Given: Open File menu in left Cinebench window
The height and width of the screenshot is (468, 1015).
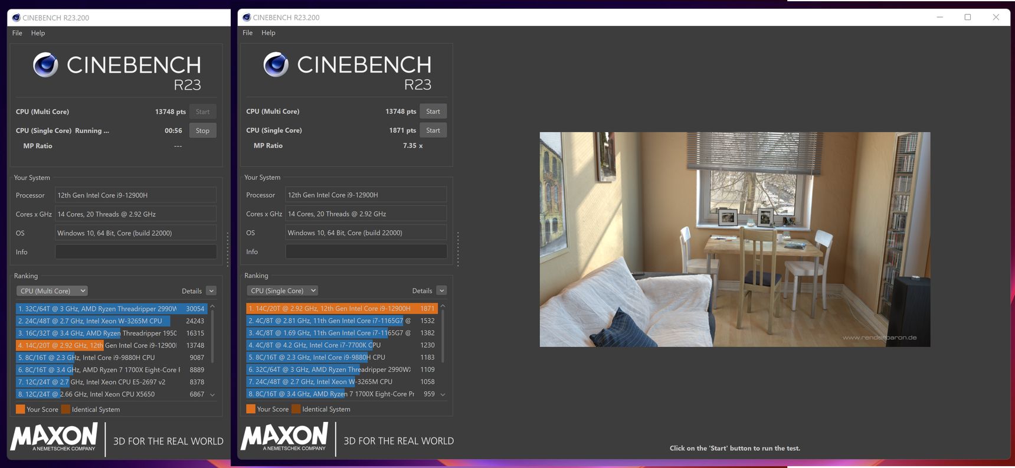Looking at the screenshot, I should [17, 33].
